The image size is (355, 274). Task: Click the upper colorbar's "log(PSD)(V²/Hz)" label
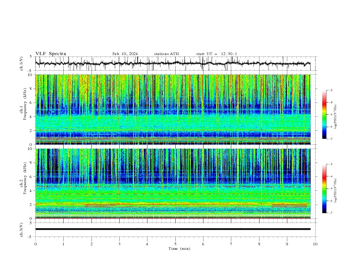click(335, 117)
